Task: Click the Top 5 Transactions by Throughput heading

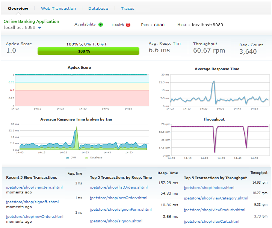Action: click(x=215, y=178)
